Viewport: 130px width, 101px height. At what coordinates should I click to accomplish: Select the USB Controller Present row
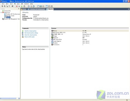click(x=90, y=39)
